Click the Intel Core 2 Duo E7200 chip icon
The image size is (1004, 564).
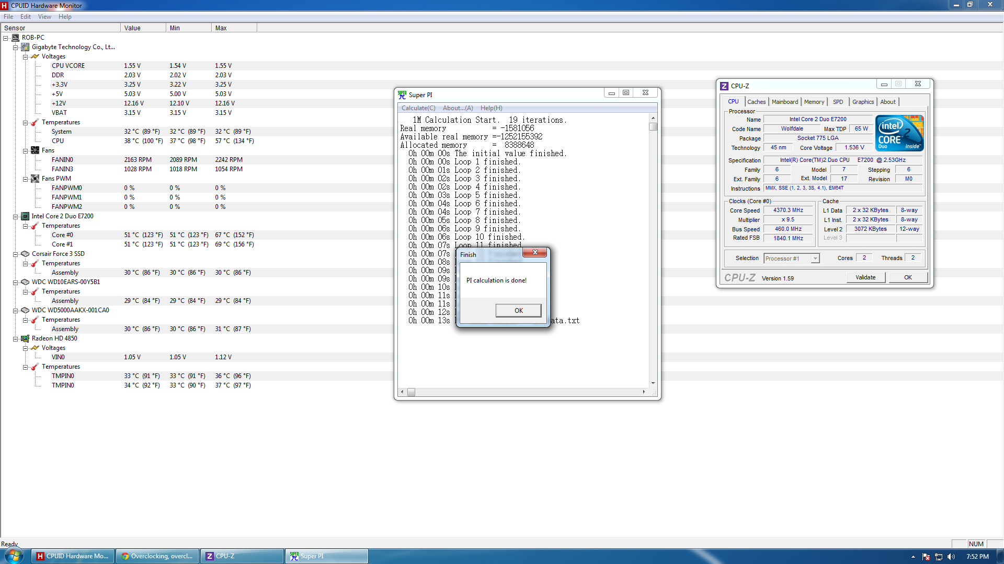[25, 216]
